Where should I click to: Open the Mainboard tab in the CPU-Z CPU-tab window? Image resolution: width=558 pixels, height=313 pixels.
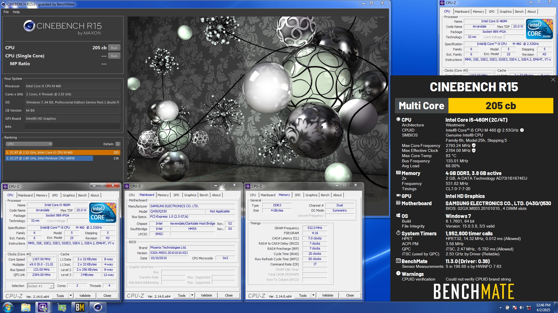coord(25,195)
